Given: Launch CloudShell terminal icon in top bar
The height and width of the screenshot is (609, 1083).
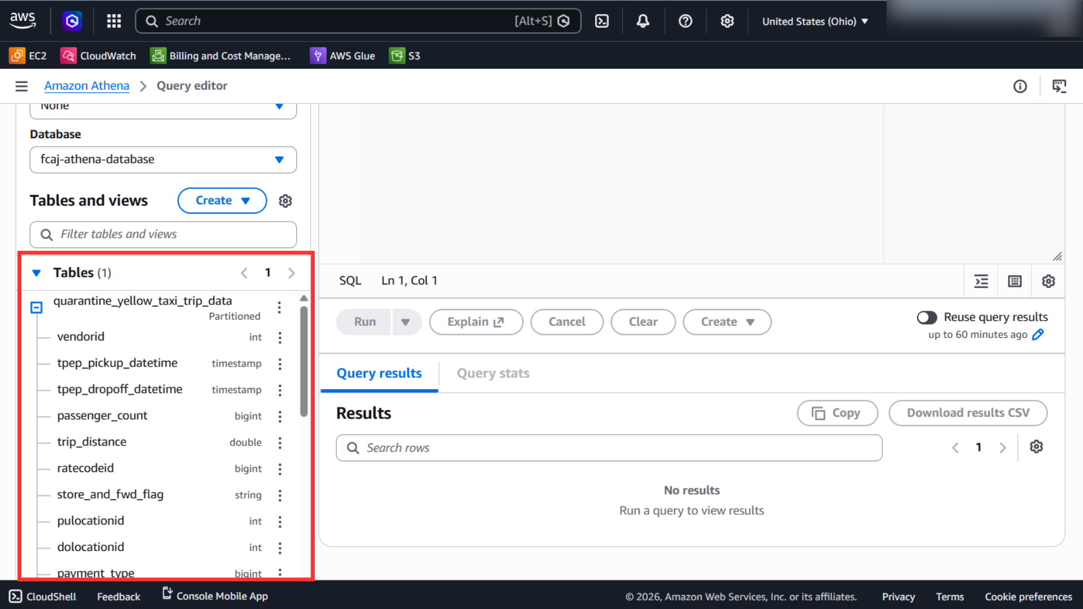Looking at the screenshot, I should click(602, 21).
